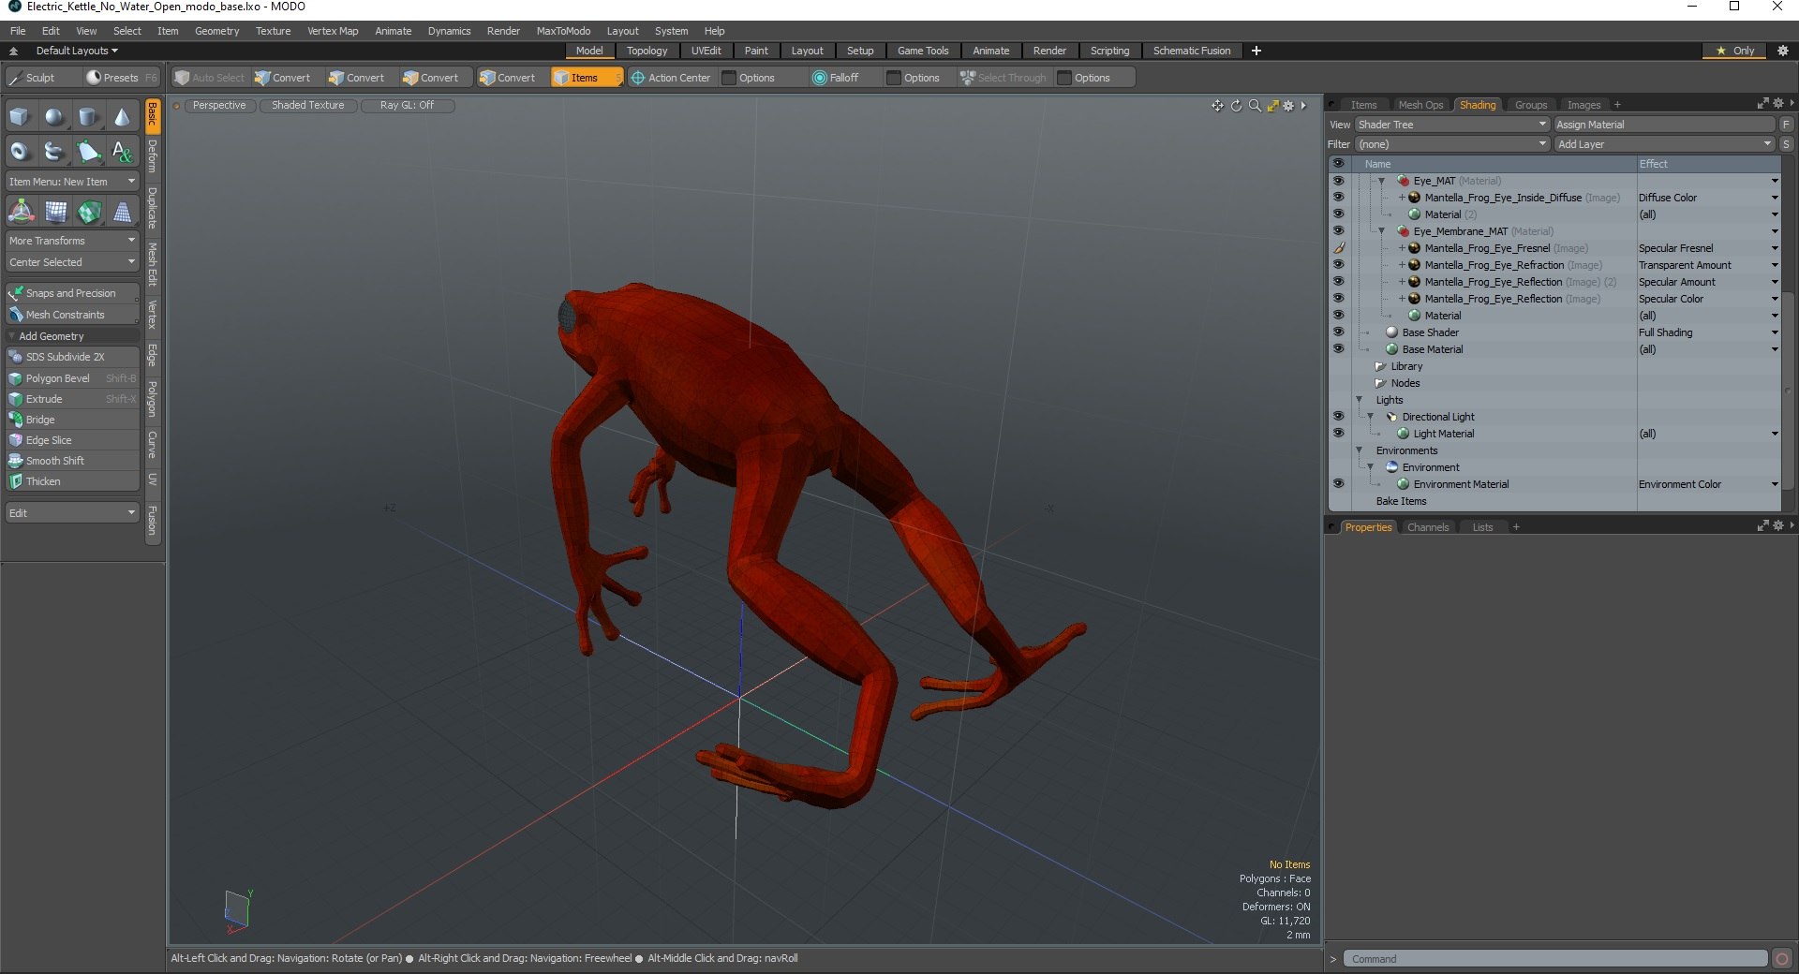Select the Tube primitive tool

pos(54,151)
